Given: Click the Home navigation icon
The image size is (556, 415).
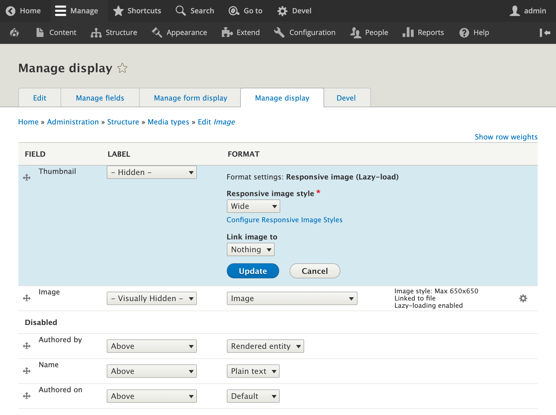Looking at the screenshot, I should [11, 11].
